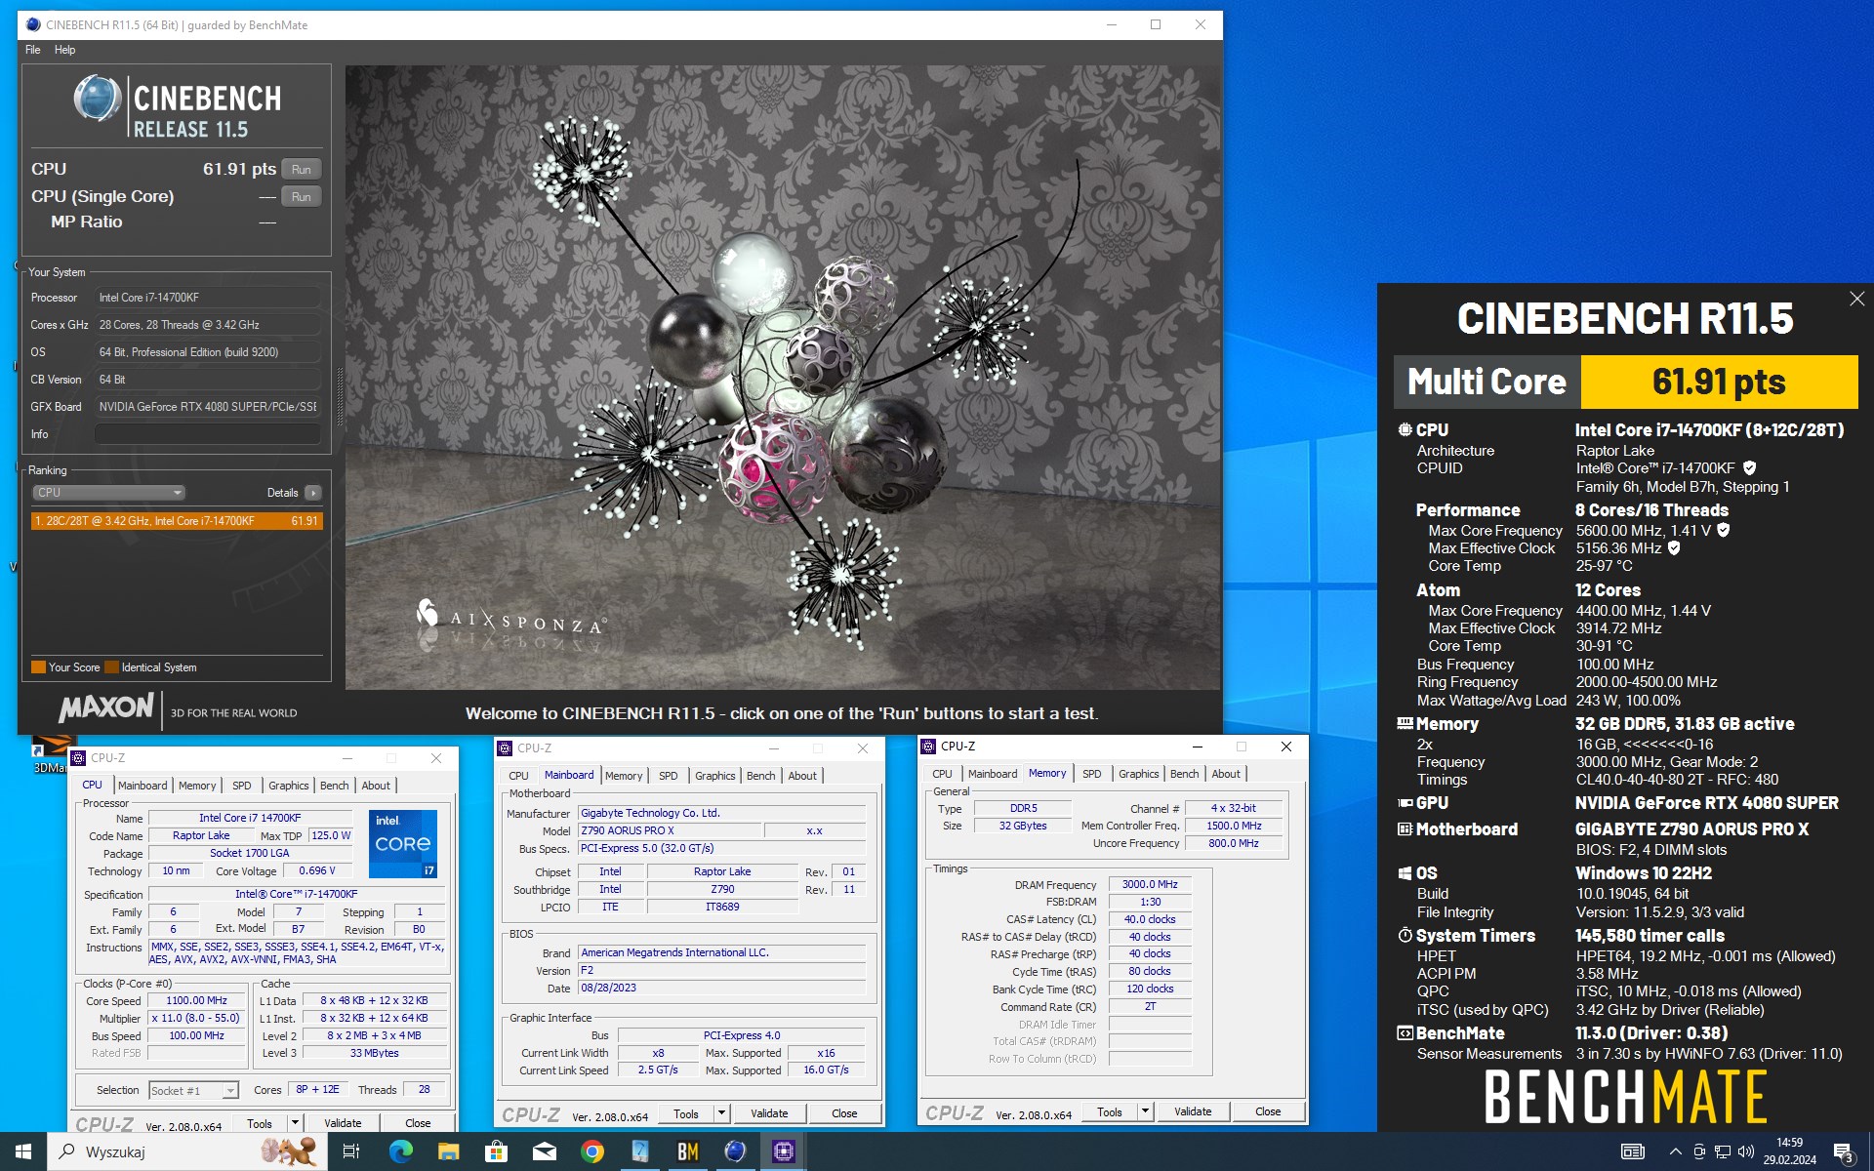1874x1171 pixels.
Task: Expand the ranking Details arrow
Action: (312, 493)
